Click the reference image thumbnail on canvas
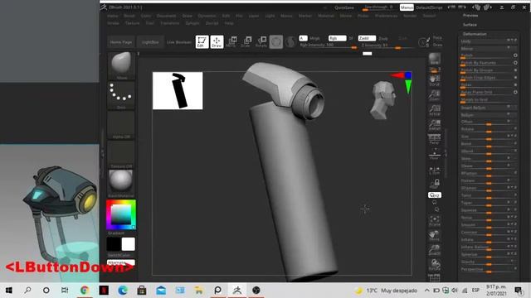 178,90
